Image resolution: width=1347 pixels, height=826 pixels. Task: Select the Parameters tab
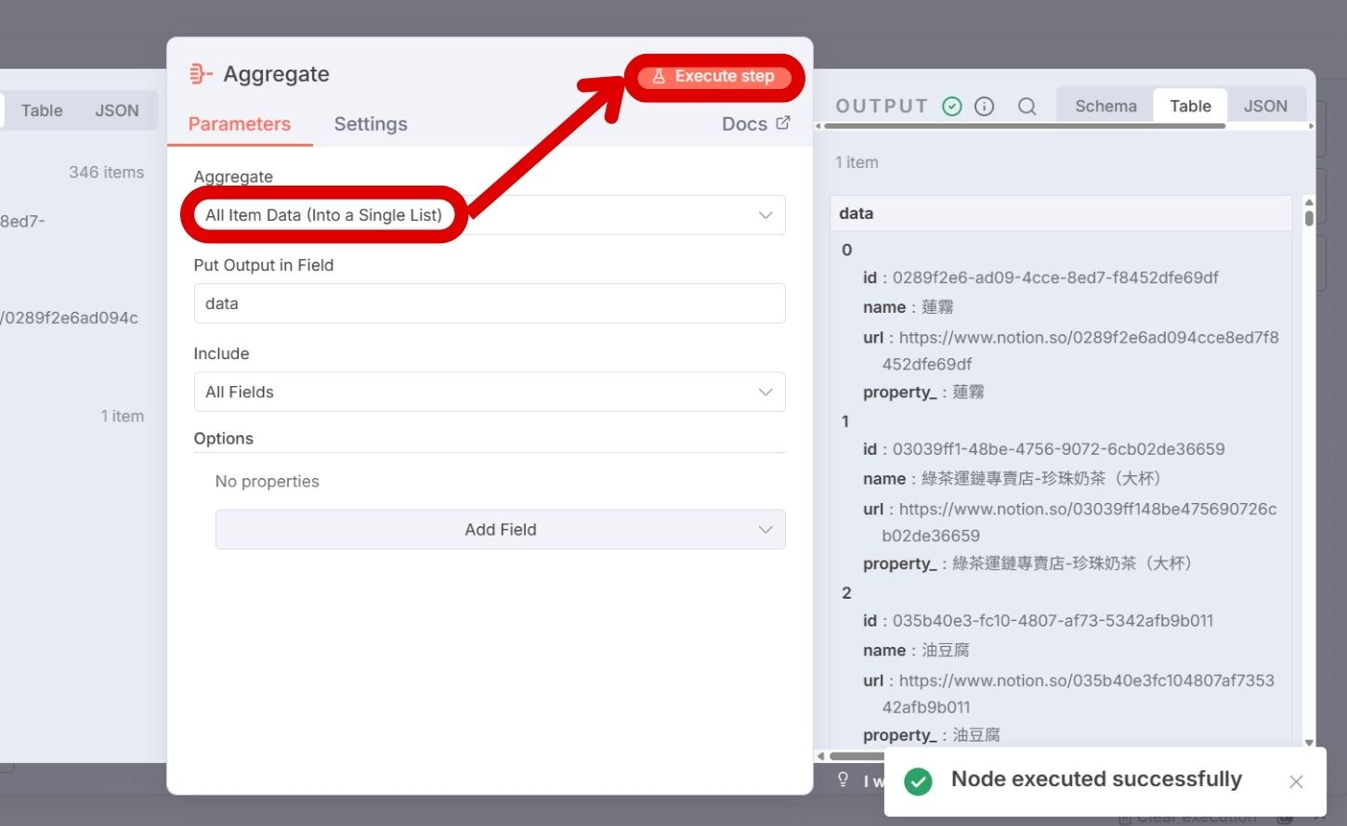pos(239,123)
